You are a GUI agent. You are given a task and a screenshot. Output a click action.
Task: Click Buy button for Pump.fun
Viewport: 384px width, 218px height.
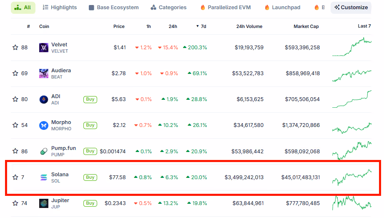[90, 151]
